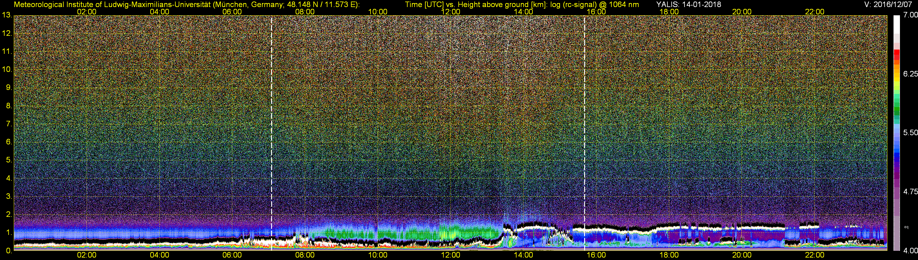Click the 04:00 label on the bottom time axis
This screenshot has height=260, width=918.
(159, 255)
